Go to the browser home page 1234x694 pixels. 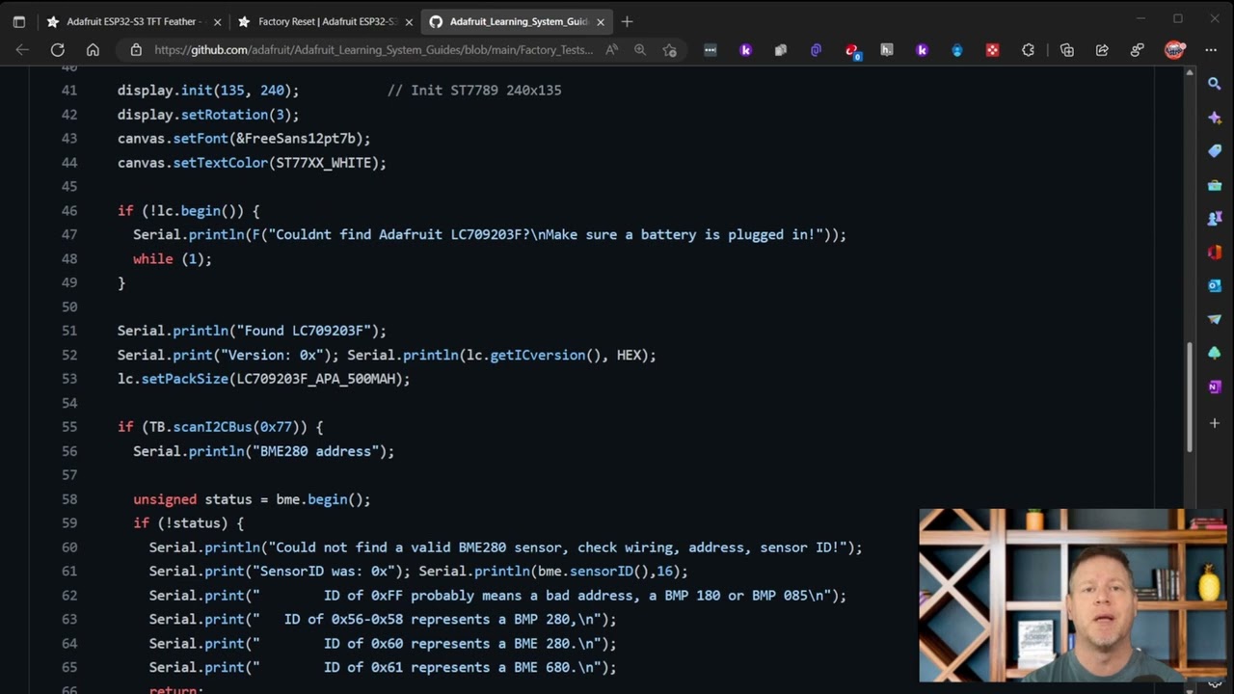[x=93, y=50]
